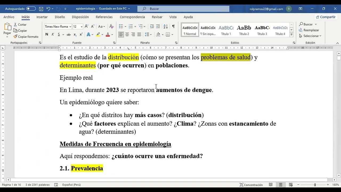Apply yellow text highlight color

click(x=98, y=34)
